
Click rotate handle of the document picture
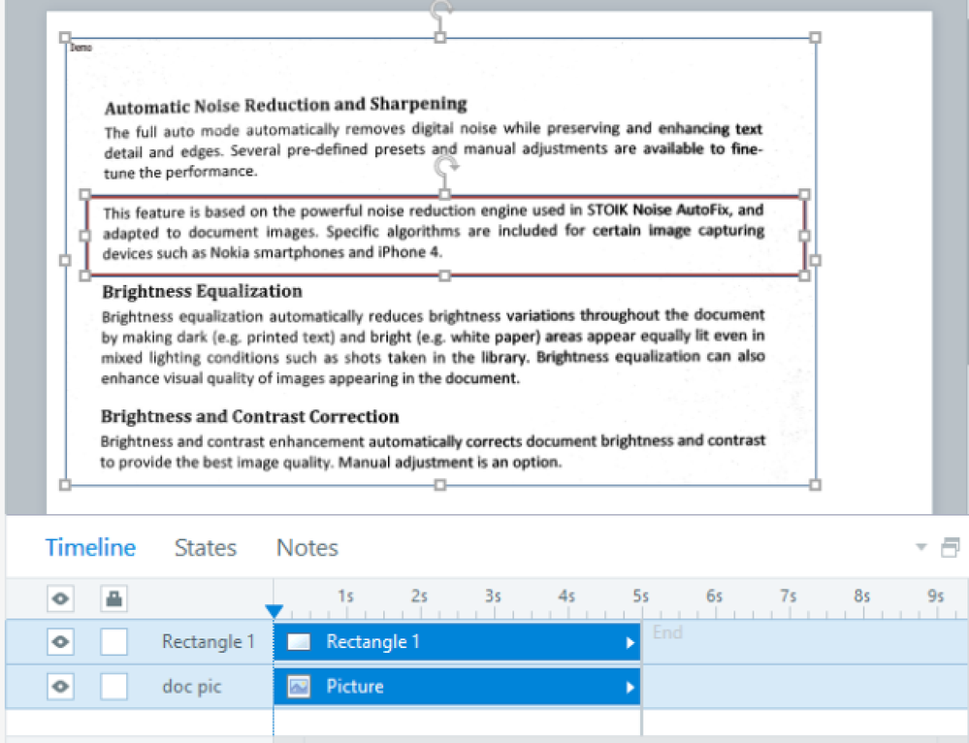pyautogui.click(x=440, y=8)
